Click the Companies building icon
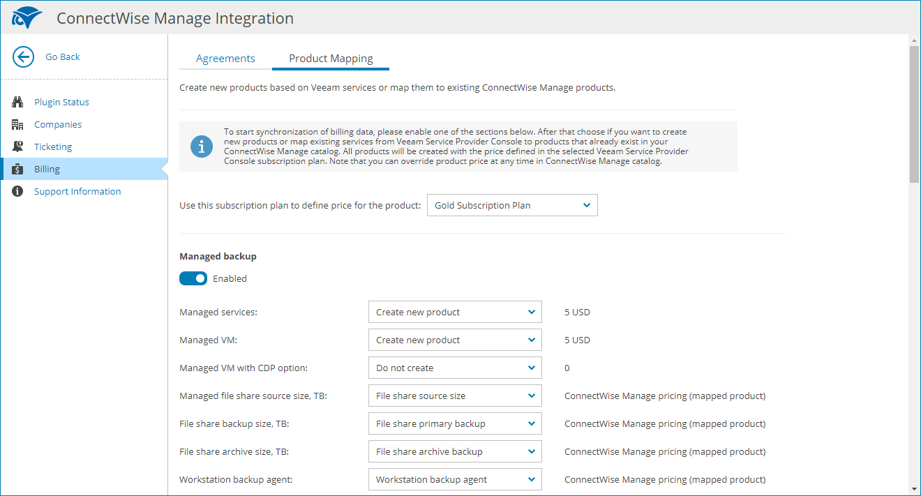Image resolution: width=921 pixels, height=496 pixels. coord(18,125)
